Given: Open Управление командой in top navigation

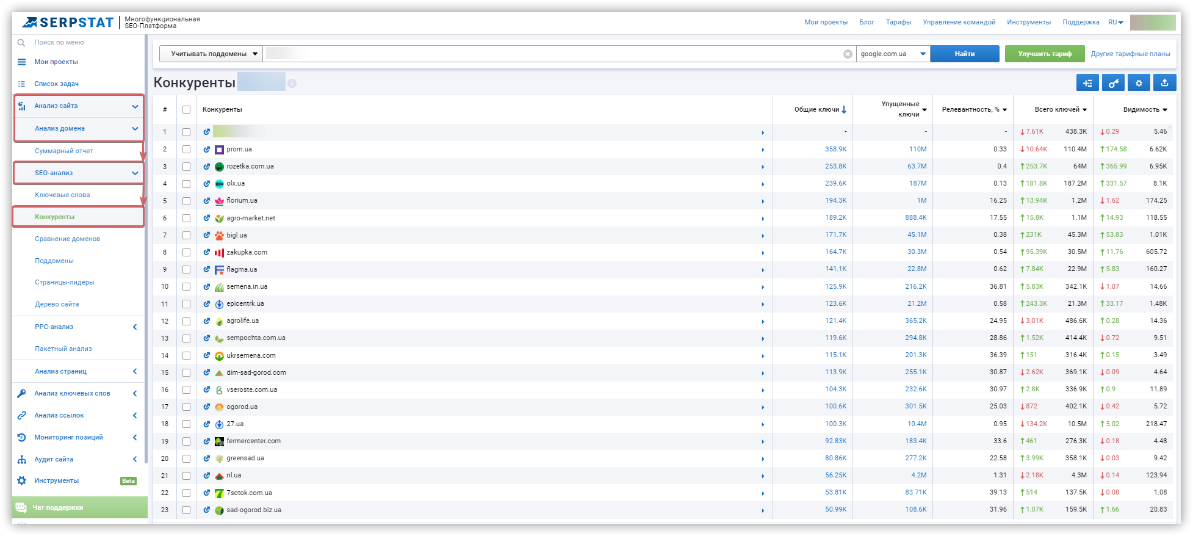Looking at the screenshot, I should tap(959, 22).
